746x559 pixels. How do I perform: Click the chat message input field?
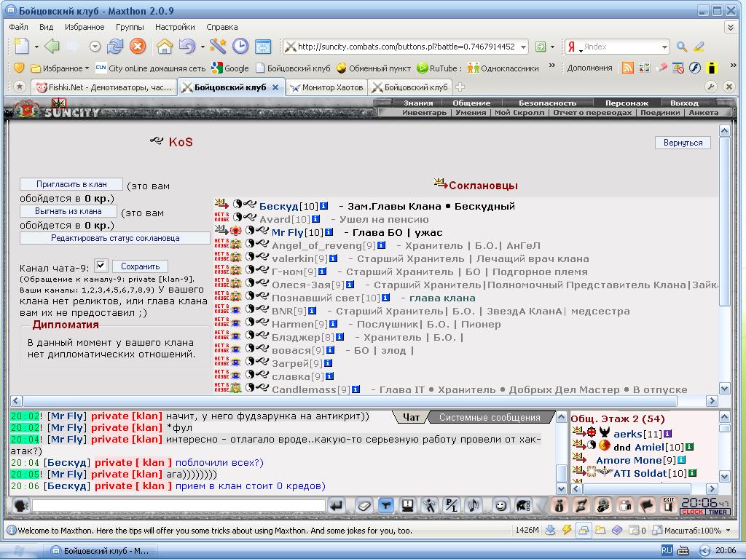(x=178, y=505)
